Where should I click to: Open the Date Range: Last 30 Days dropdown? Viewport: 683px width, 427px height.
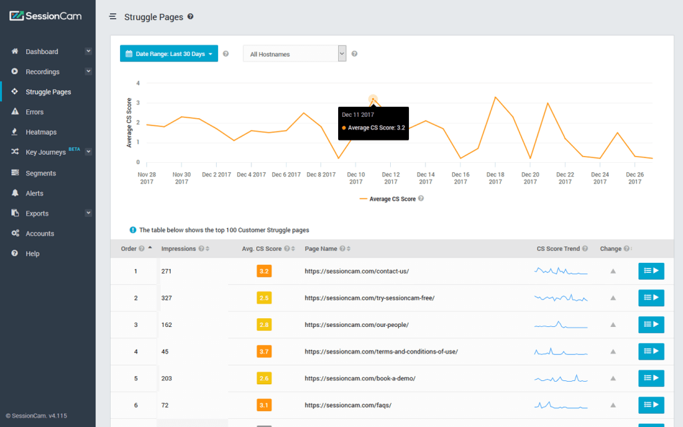tap(169, 53)
